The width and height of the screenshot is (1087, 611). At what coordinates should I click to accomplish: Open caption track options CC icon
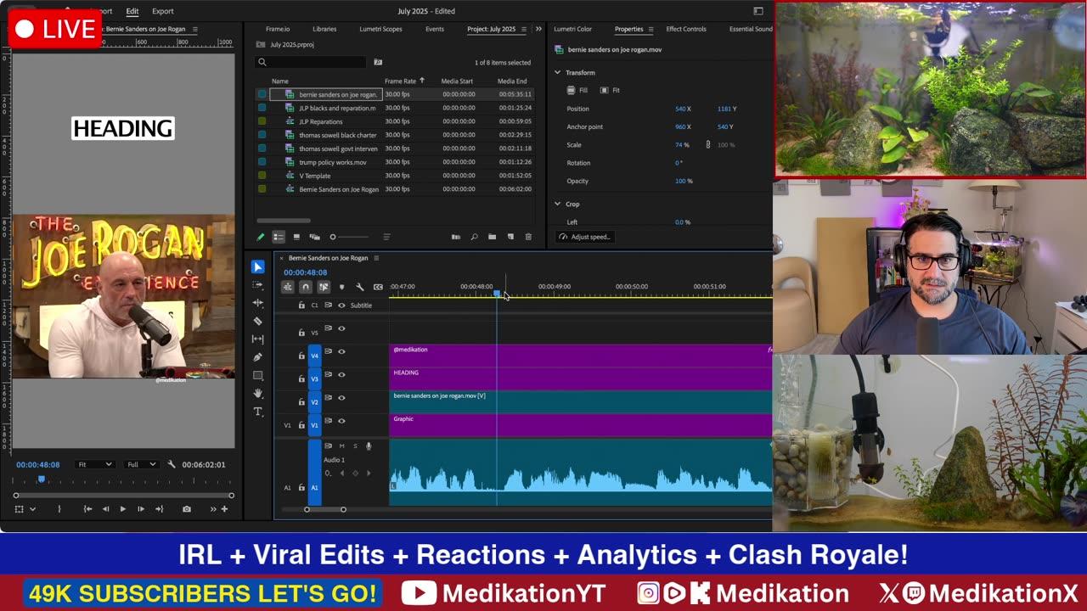[378, 287]
